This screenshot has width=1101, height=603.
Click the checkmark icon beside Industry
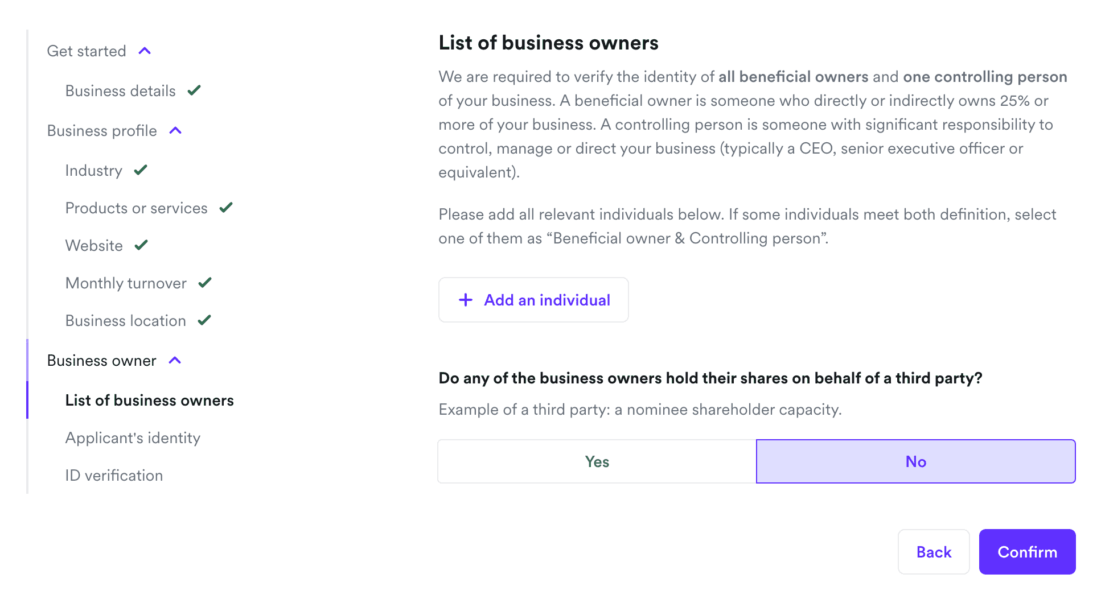click(x=141, y=170)
